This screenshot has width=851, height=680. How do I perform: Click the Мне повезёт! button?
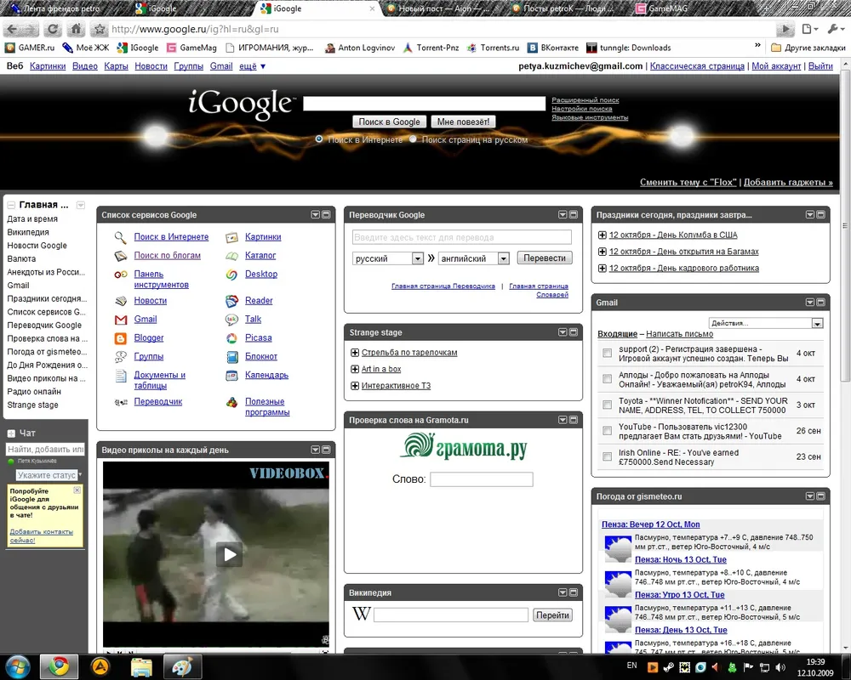[463, 122]
